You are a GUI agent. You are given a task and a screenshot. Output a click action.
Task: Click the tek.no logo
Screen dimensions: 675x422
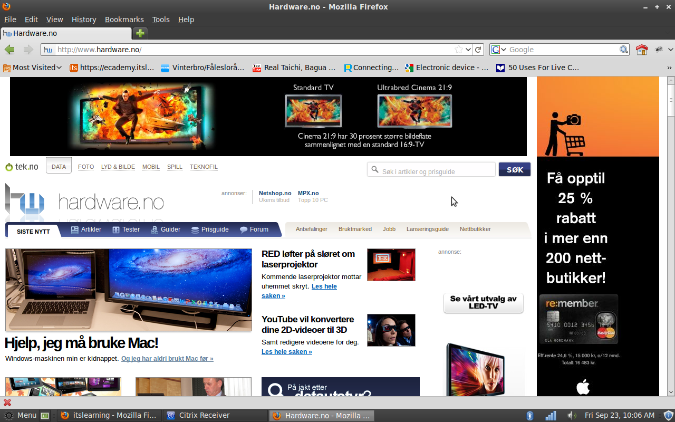(x=22, y=167)
